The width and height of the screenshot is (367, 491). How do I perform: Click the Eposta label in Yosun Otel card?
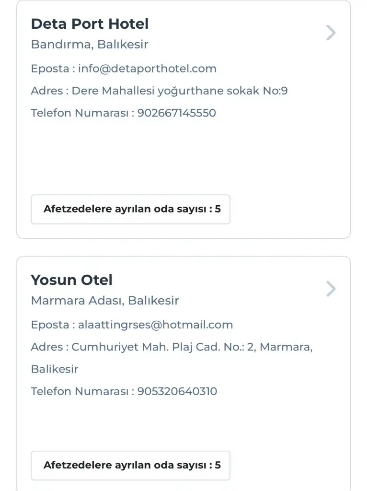[50, 325]
